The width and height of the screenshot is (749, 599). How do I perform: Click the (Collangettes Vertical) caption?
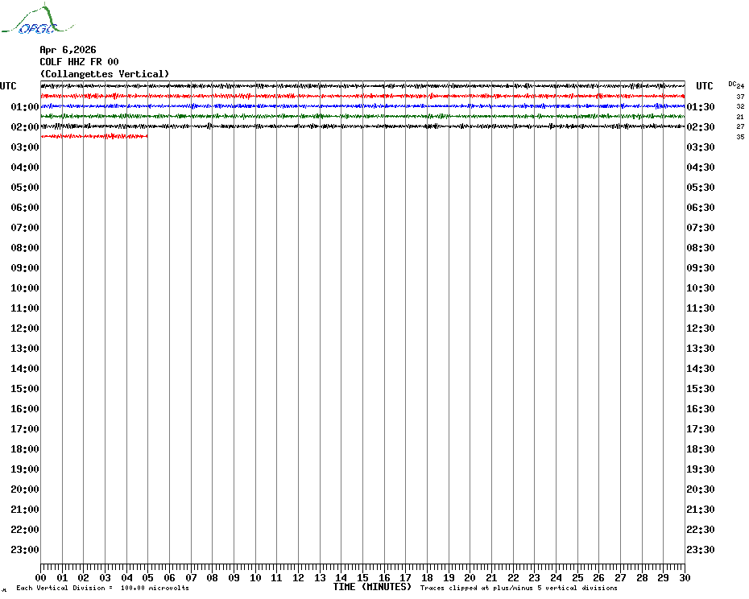click(x=105, y=74)
